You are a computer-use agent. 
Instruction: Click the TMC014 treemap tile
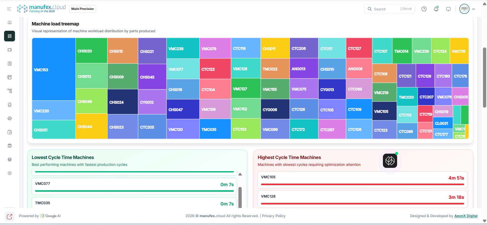pos(402,51)
